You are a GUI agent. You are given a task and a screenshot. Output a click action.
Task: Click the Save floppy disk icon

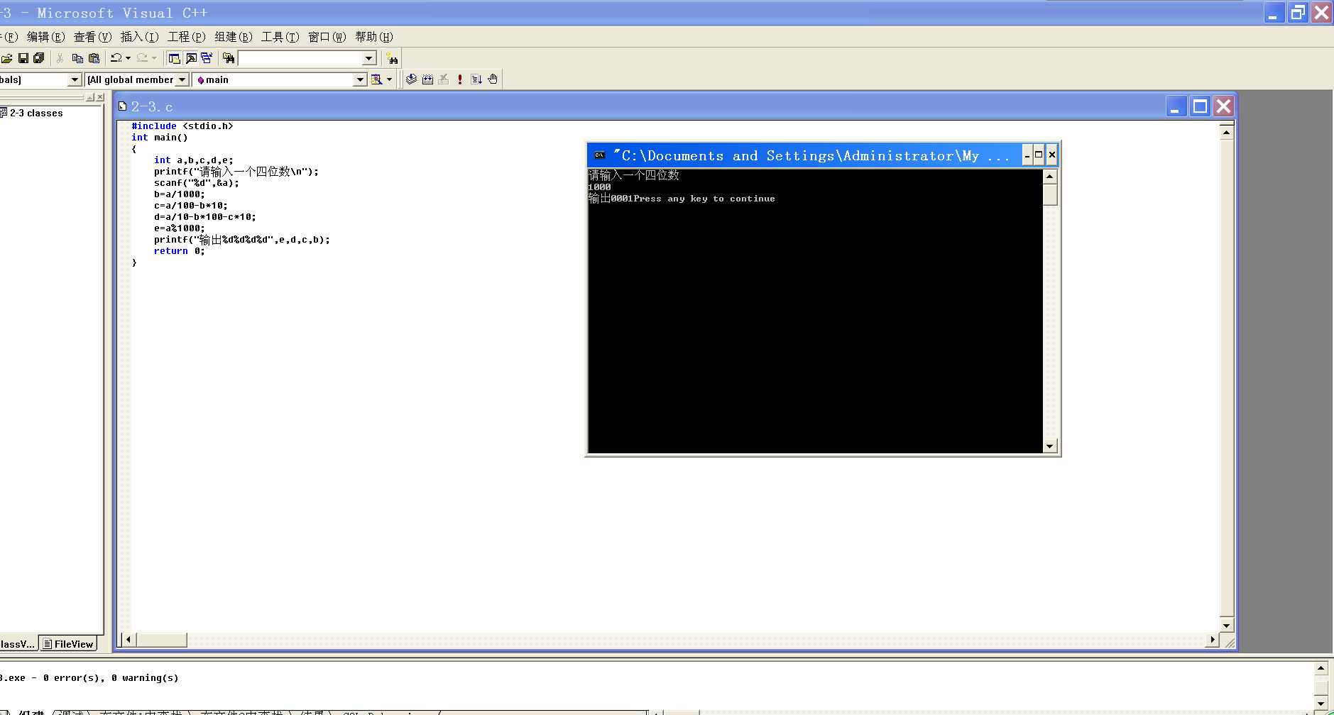coord(23,58)
